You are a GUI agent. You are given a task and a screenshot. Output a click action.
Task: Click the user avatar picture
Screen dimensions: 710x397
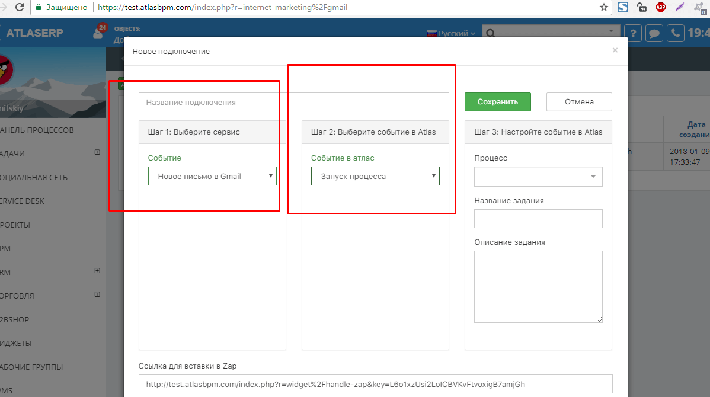(6, 70)
